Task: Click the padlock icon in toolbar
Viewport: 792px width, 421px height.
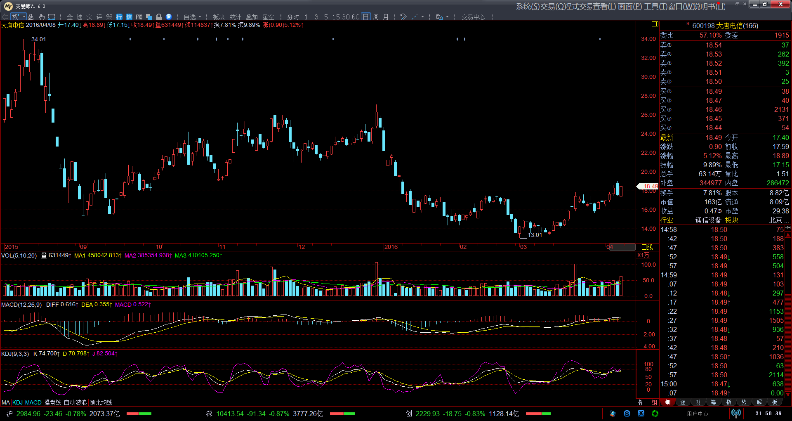Action: [159, 17]
